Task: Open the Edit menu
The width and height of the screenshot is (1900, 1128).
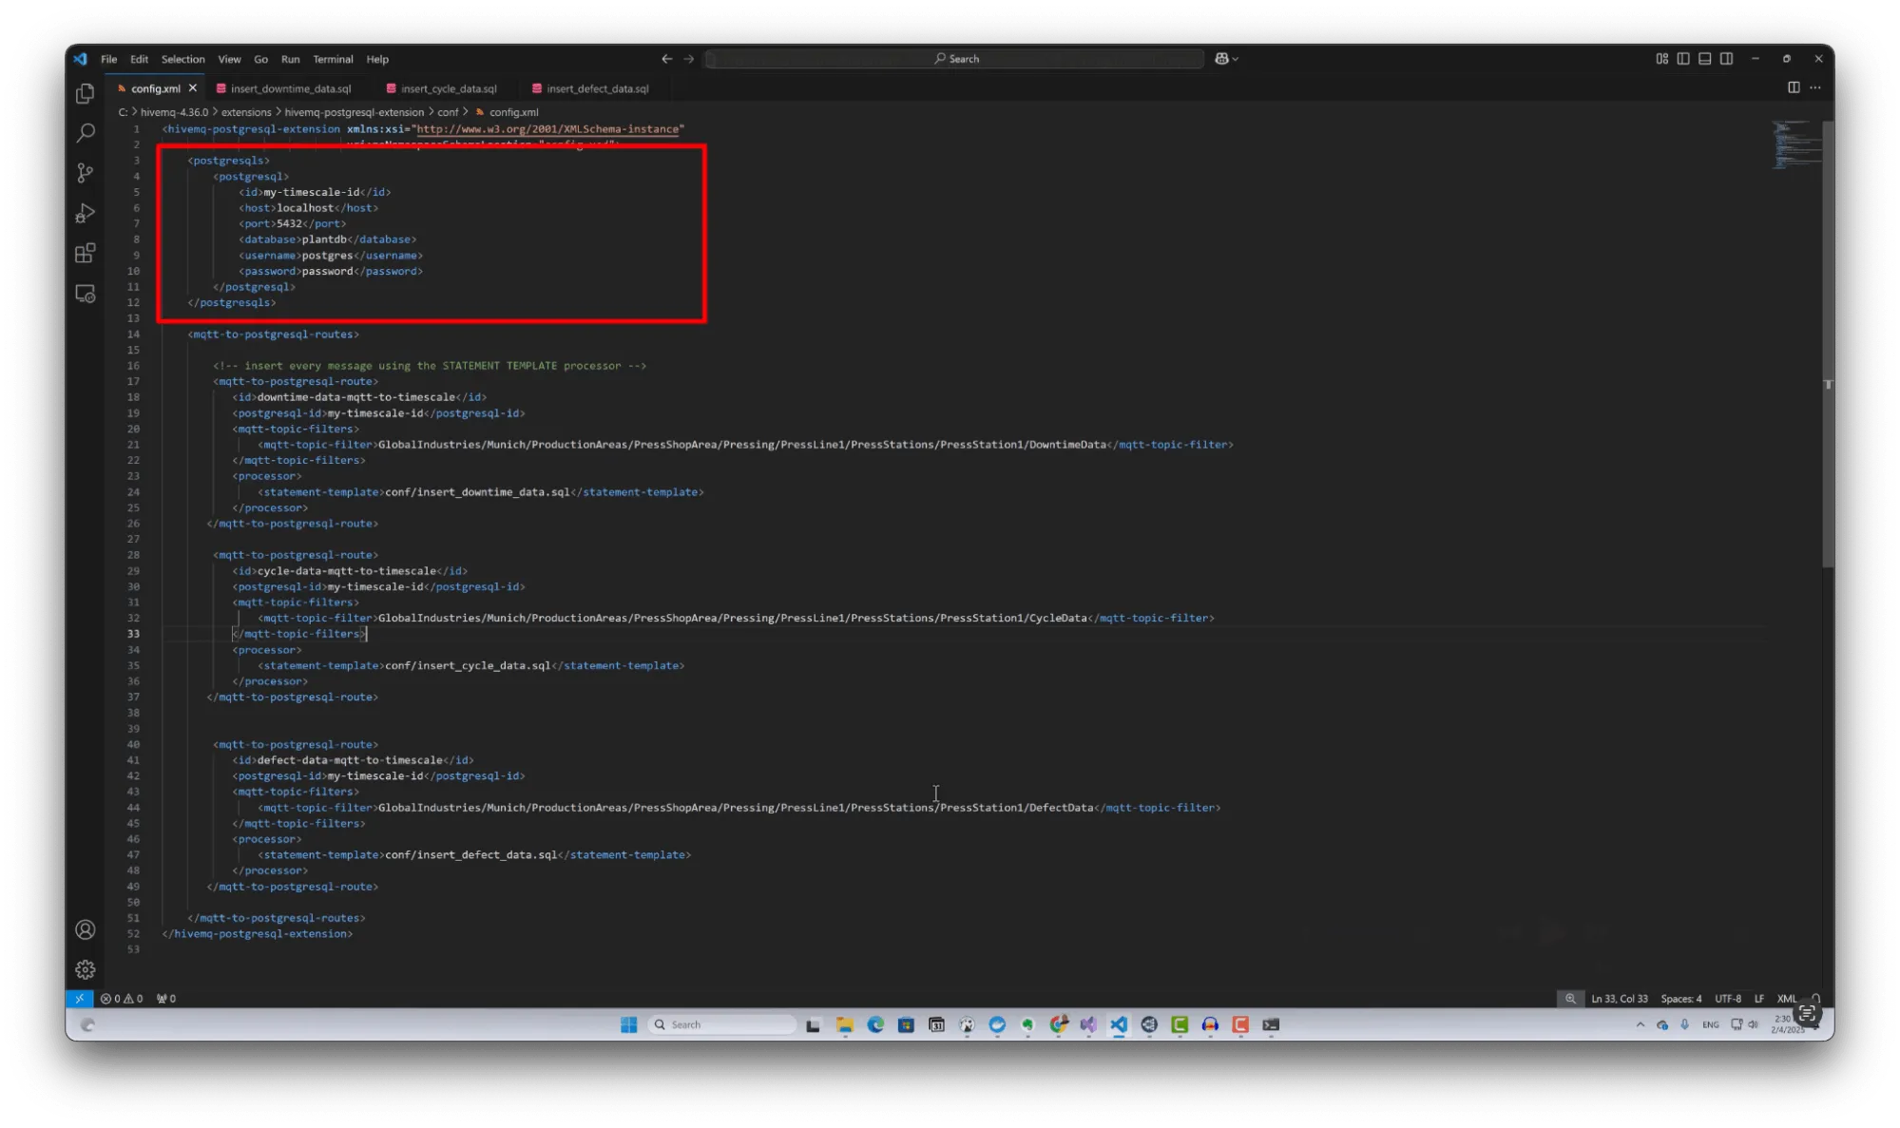Action: pyautogui.click(x=140, y=59)
